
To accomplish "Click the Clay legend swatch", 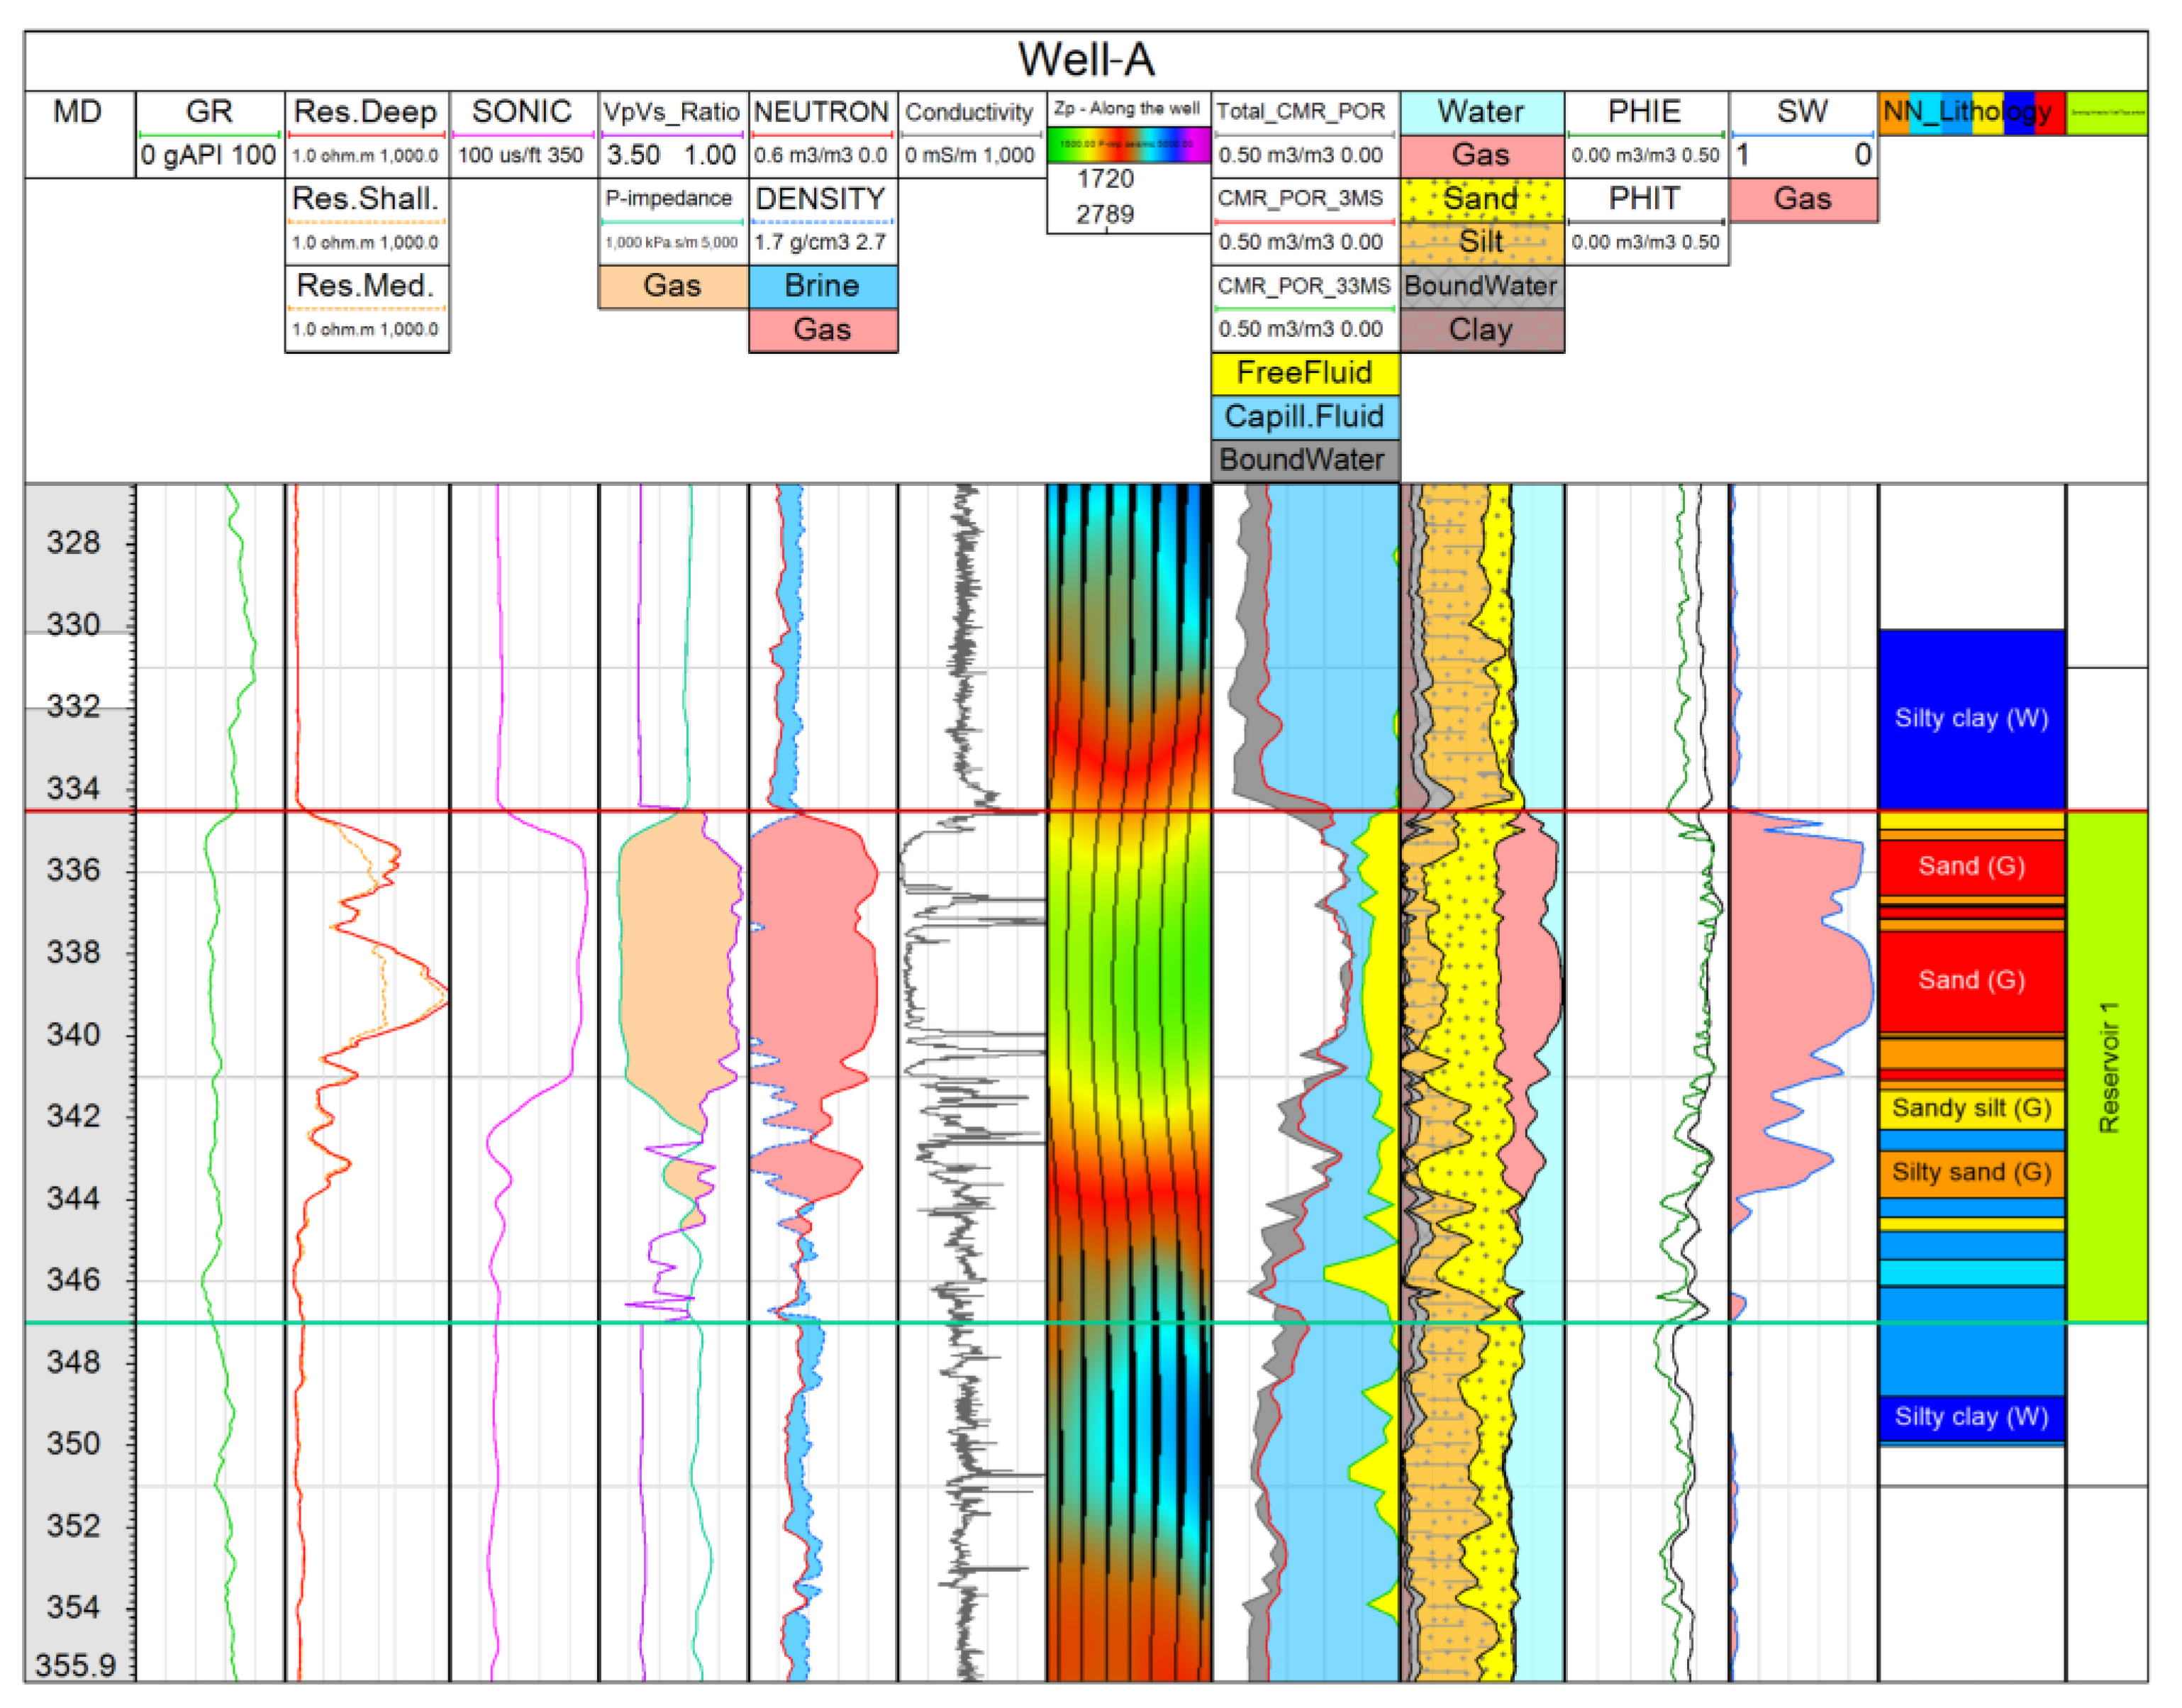I will 1481,330.
